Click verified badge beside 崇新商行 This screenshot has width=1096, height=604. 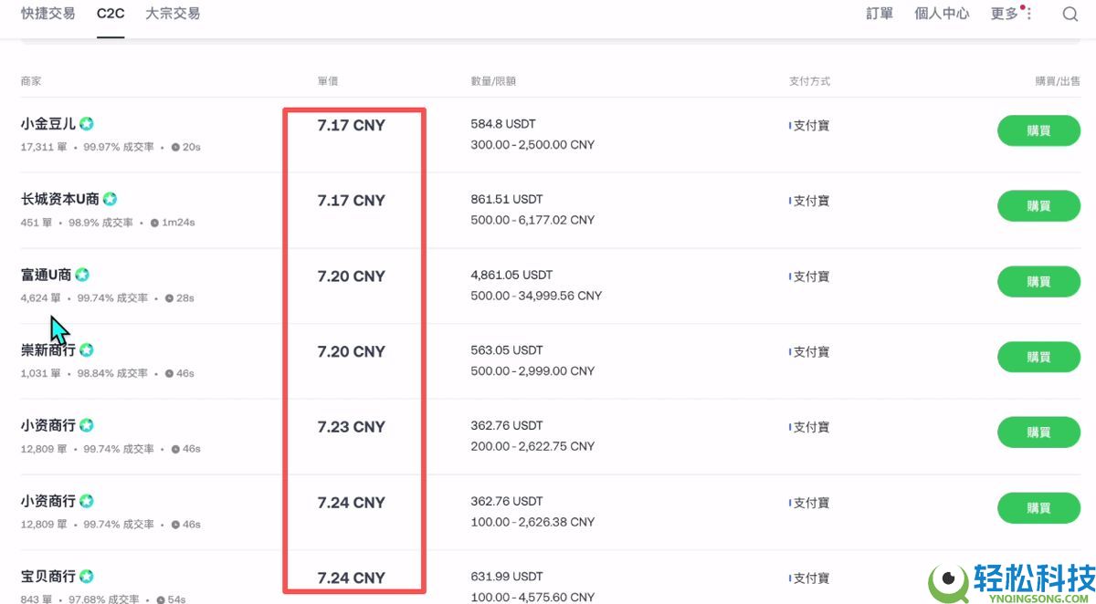click(x=87, y=349)
